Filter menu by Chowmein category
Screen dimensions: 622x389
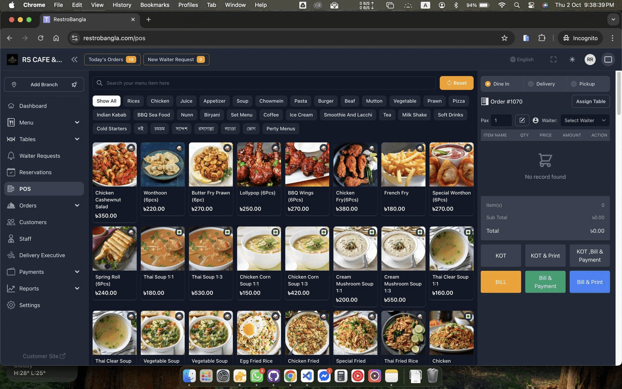click(x=271, y=101)
